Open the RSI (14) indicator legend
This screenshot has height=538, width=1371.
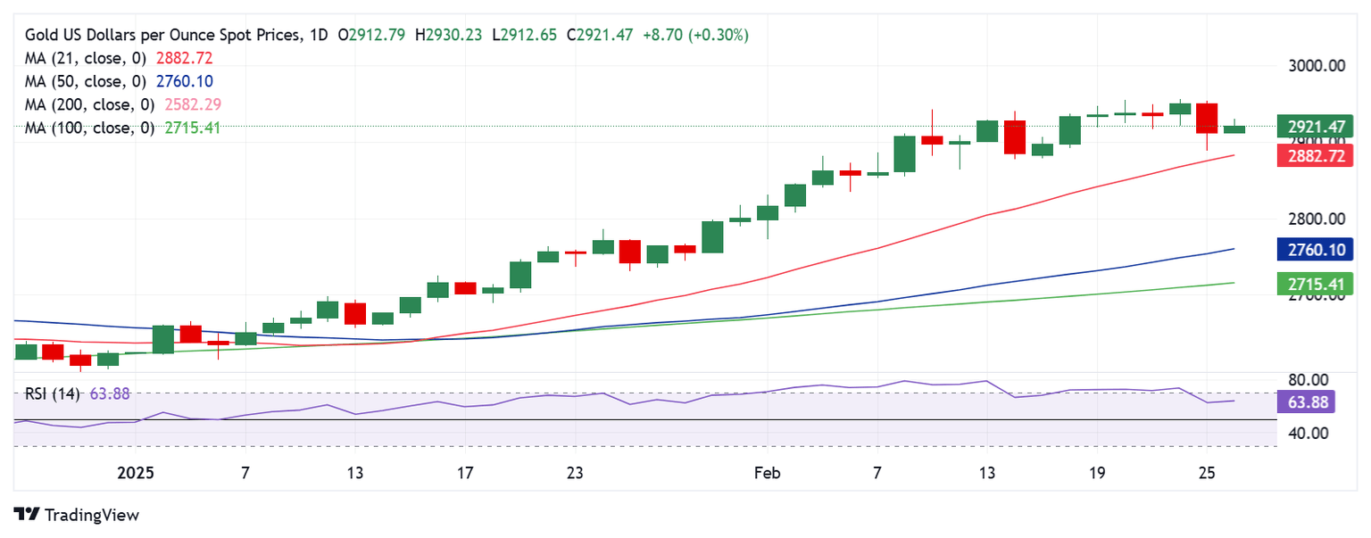click(52, 393)
